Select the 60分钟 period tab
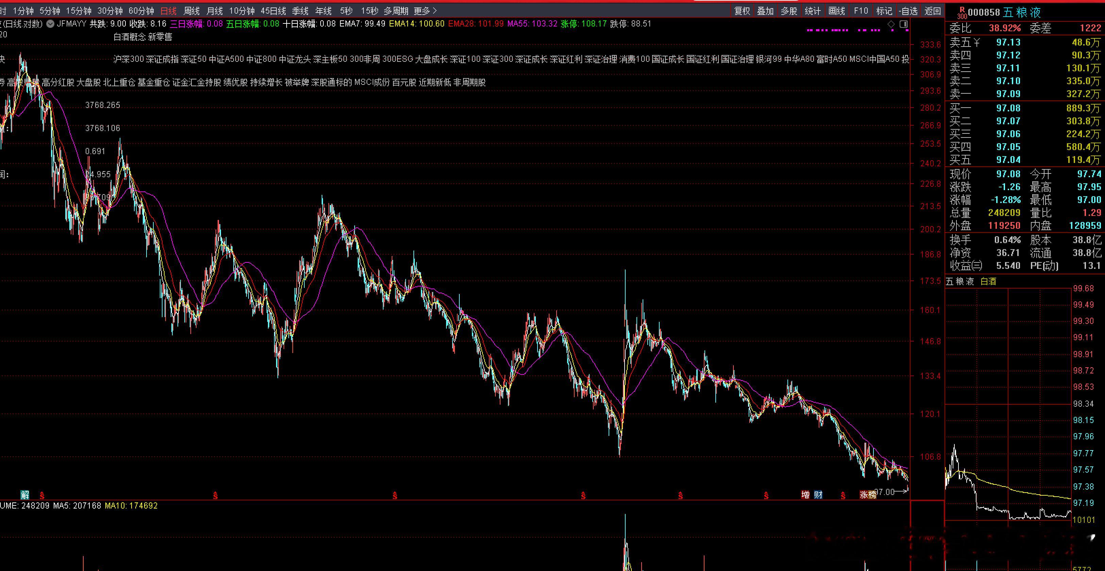The height and width of the screenshot is (571, 1105). (141, 11)
